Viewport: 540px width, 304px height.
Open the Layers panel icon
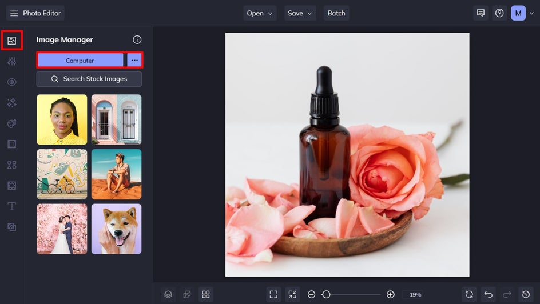[168, 294]
